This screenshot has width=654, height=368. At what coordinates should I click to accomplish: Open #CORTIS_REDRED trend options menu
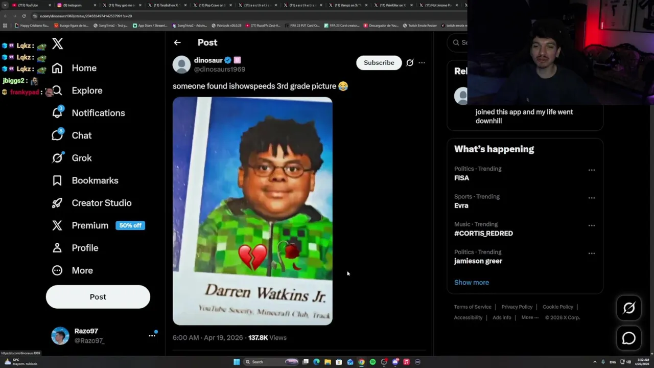(592, 225)
